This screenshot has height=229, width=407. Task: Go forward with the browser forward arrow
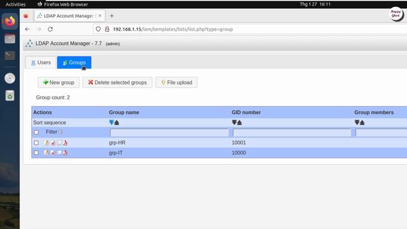(39, 29)
